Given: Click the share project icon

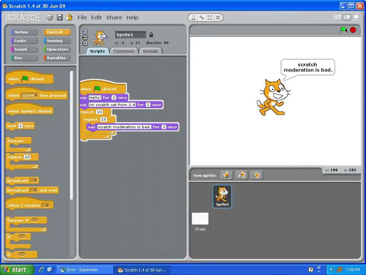Looking at the screenshot, I should [69, 18].
